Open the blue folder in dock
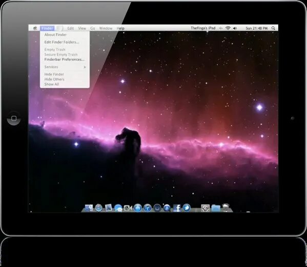Screen dimensions: 307x267 pyautogui.click(x=216, y=208)
